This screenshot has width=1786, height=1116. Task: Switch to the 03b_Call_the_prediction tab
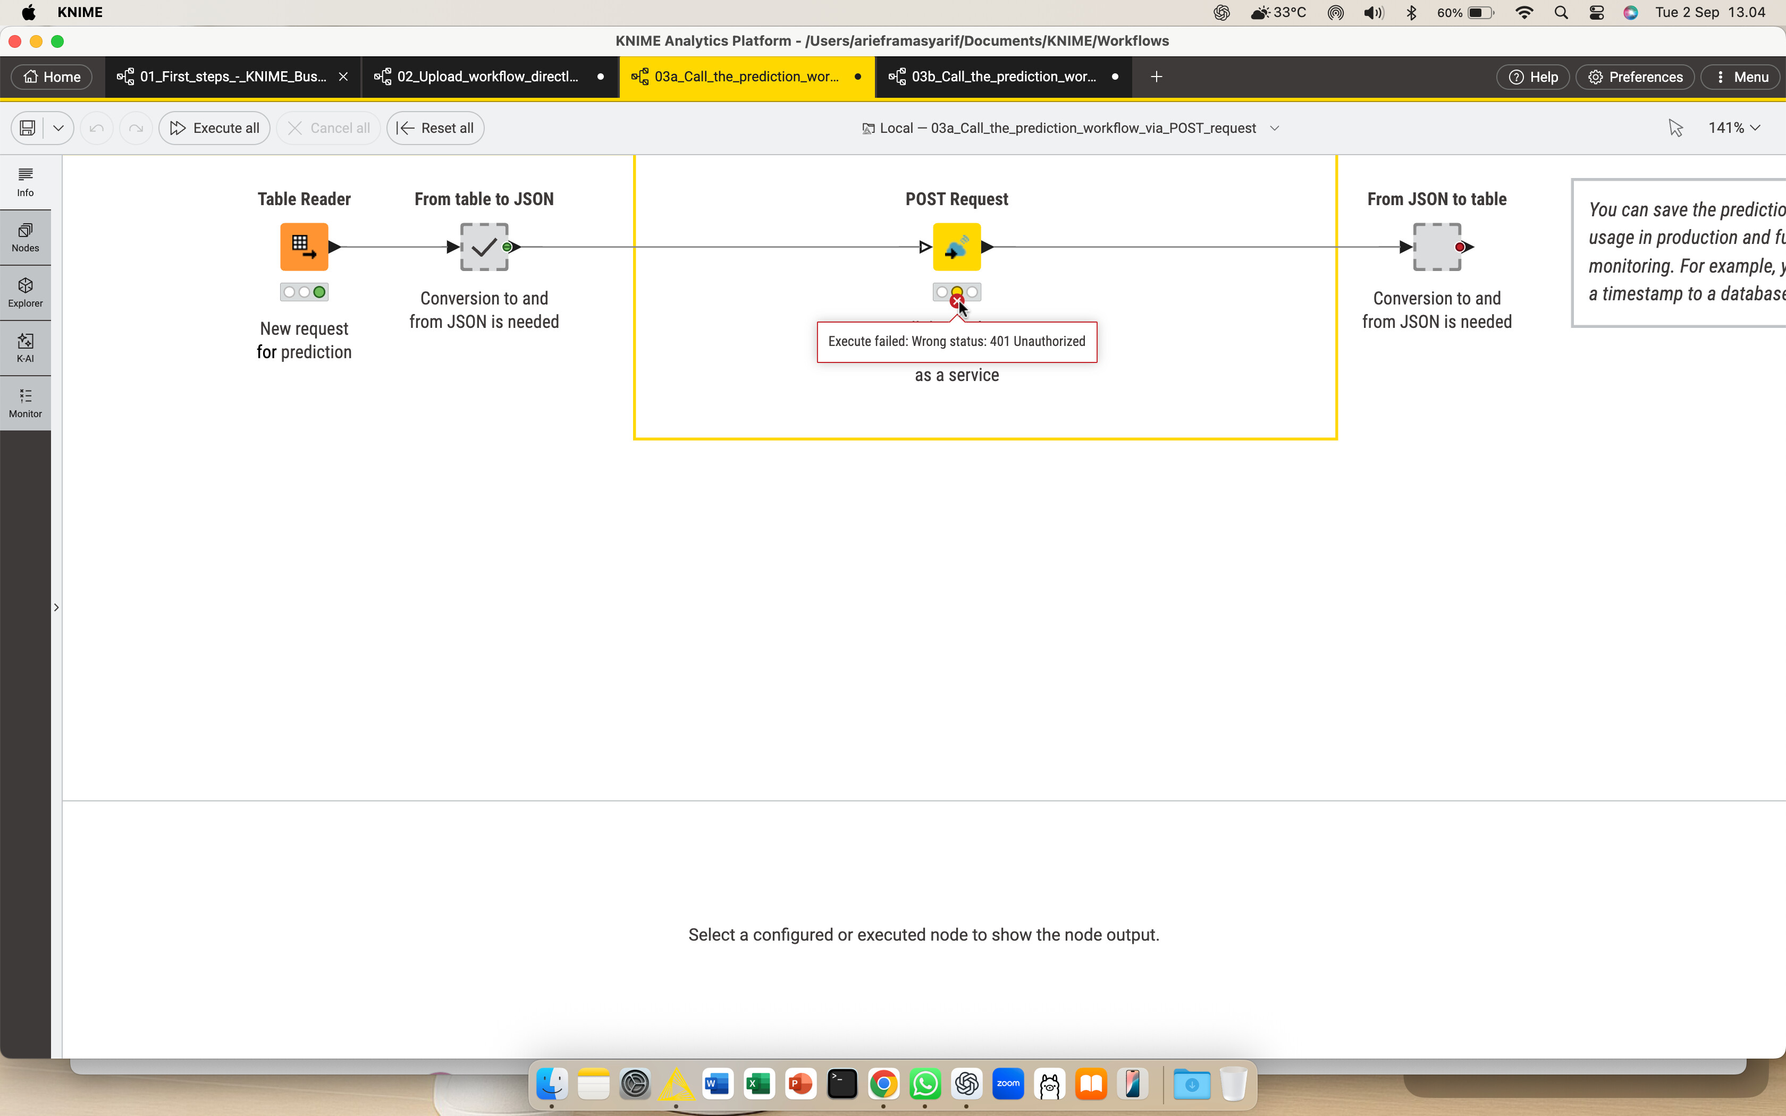[x=1003, y=77]
